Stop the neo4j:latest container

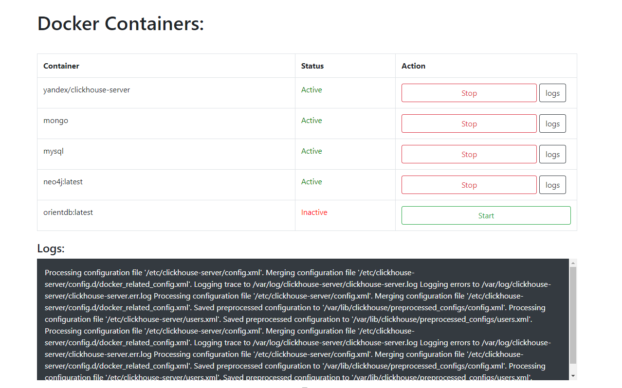tap(468, 184)
